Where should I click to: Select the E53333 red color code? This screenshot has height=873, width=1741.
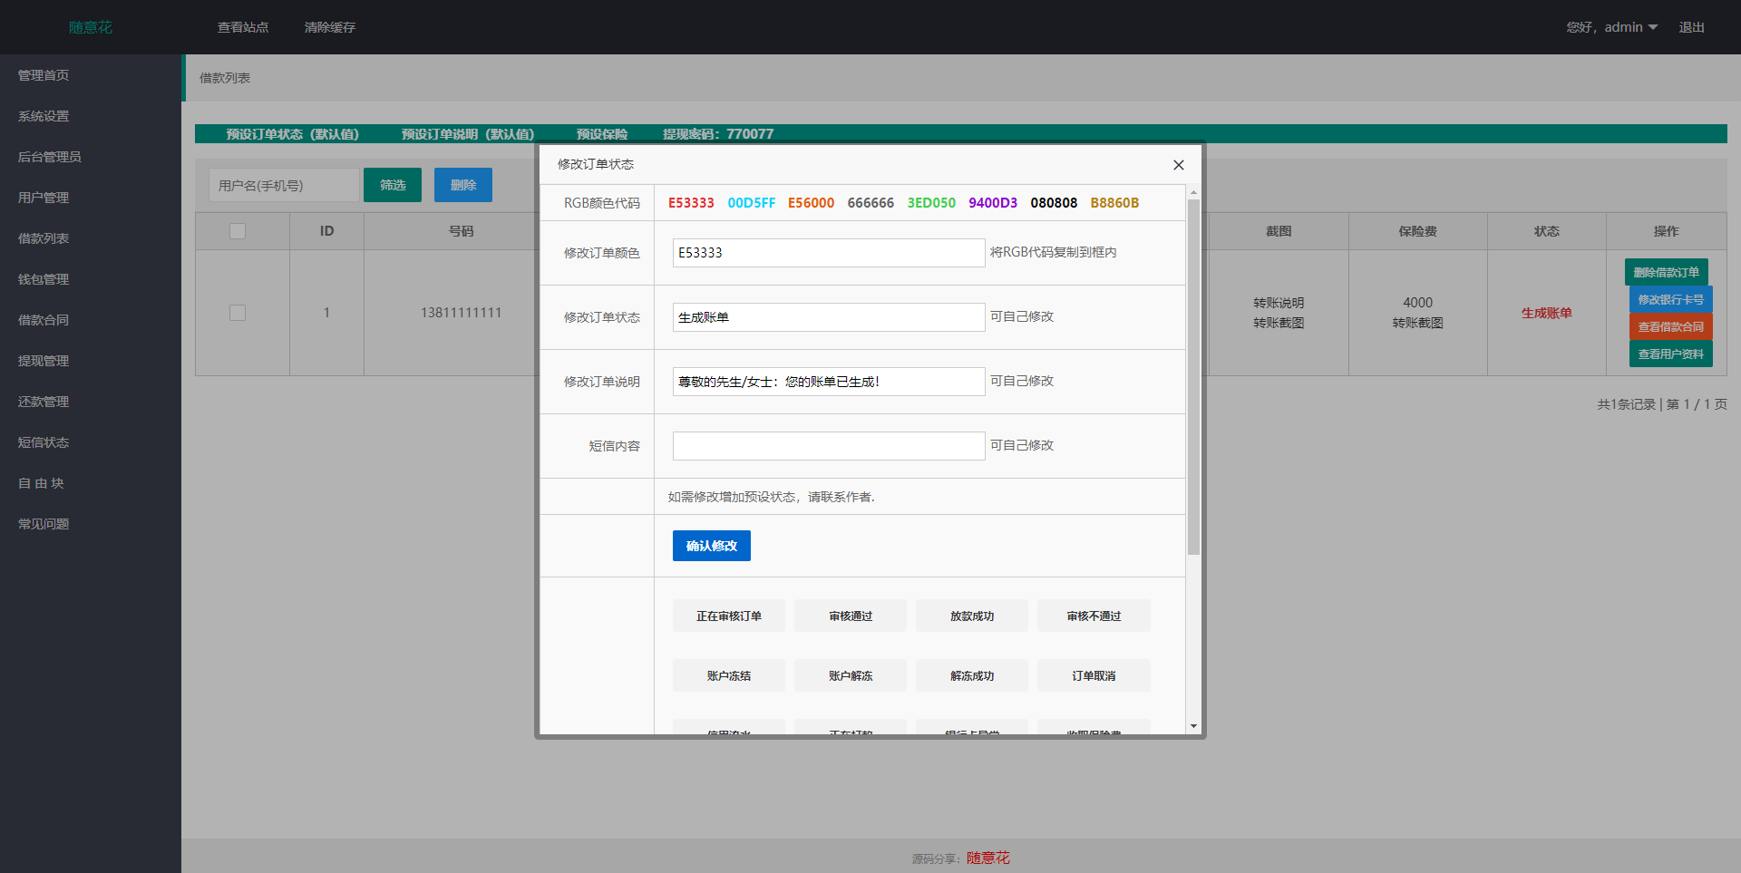[x=691, y=203]
